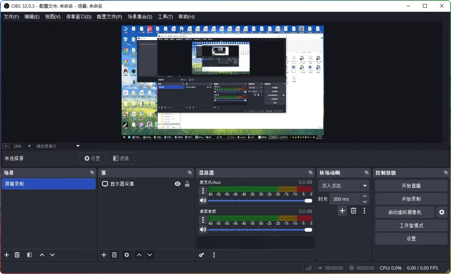
Task: Add a new scene with the plus icon
Action: click(x=6, y=255)
